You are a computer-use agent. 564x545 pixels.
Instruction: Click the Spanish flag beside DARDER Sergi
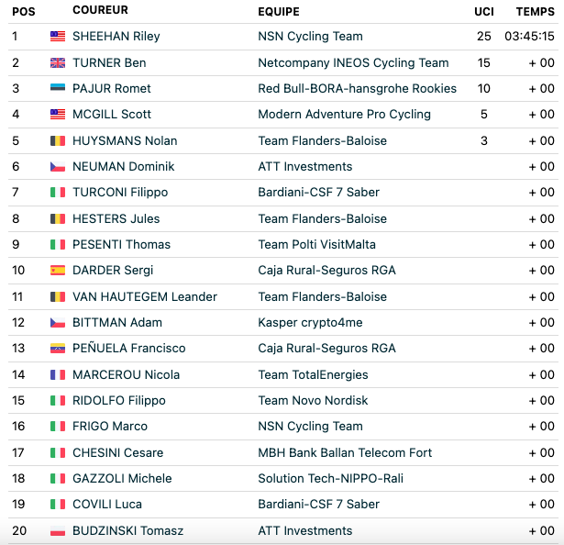[x=58, y=271]
